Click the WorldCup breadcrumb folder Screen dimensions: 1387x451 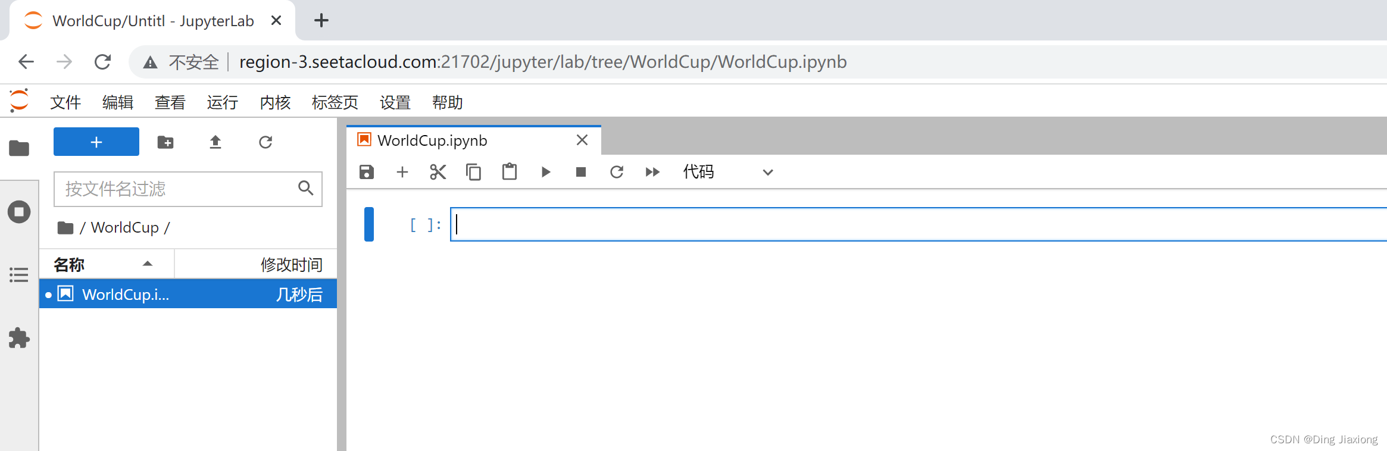[125, 227]
